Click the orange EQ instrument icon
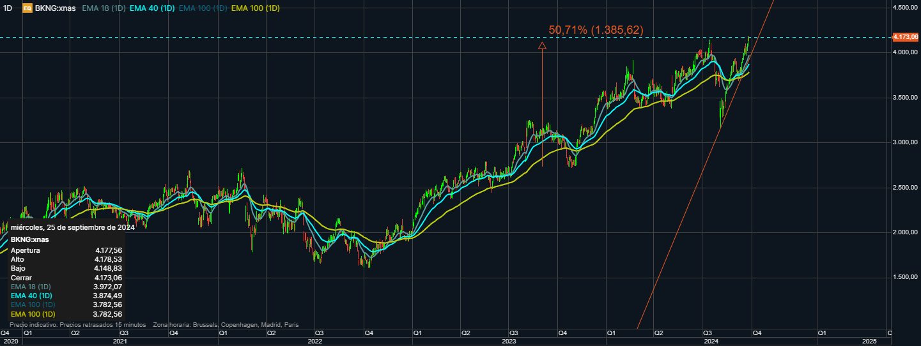Image resolution: width=921 pixels, height=346 pixels. click(x=27, y=8)
